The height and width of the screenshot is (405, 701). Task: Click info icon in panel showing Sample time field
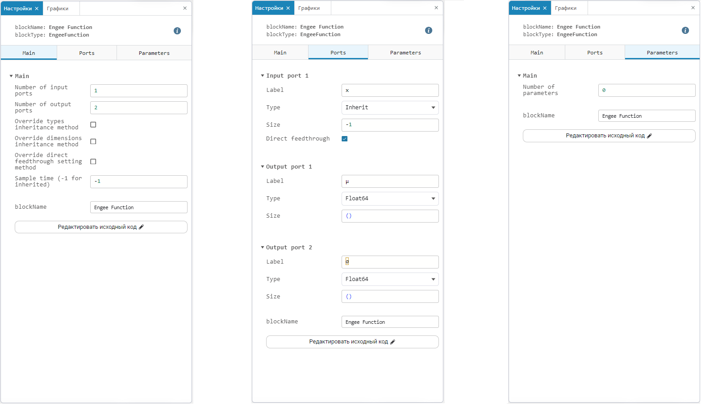pyautogui.click(x=177, y=31)
